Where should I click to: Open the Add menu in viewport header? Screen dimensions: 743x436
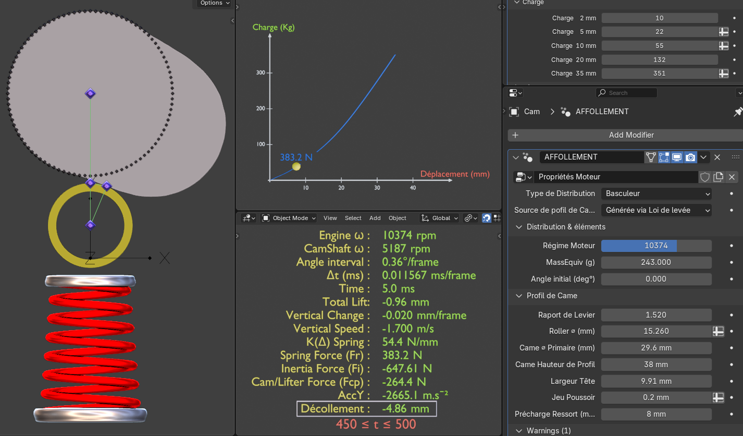[375, 218]
